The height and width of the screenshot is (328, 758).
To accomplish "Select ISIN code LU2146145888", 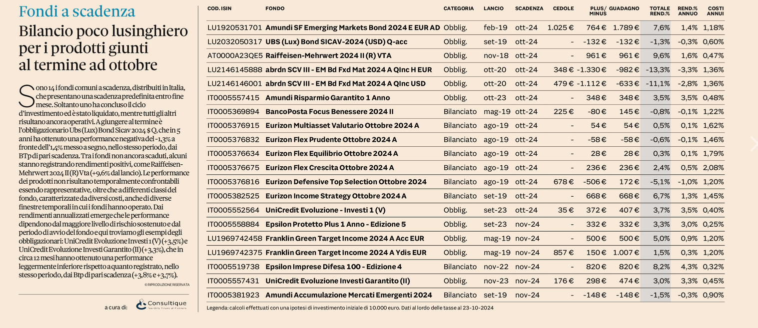I will tap(235, 70).
